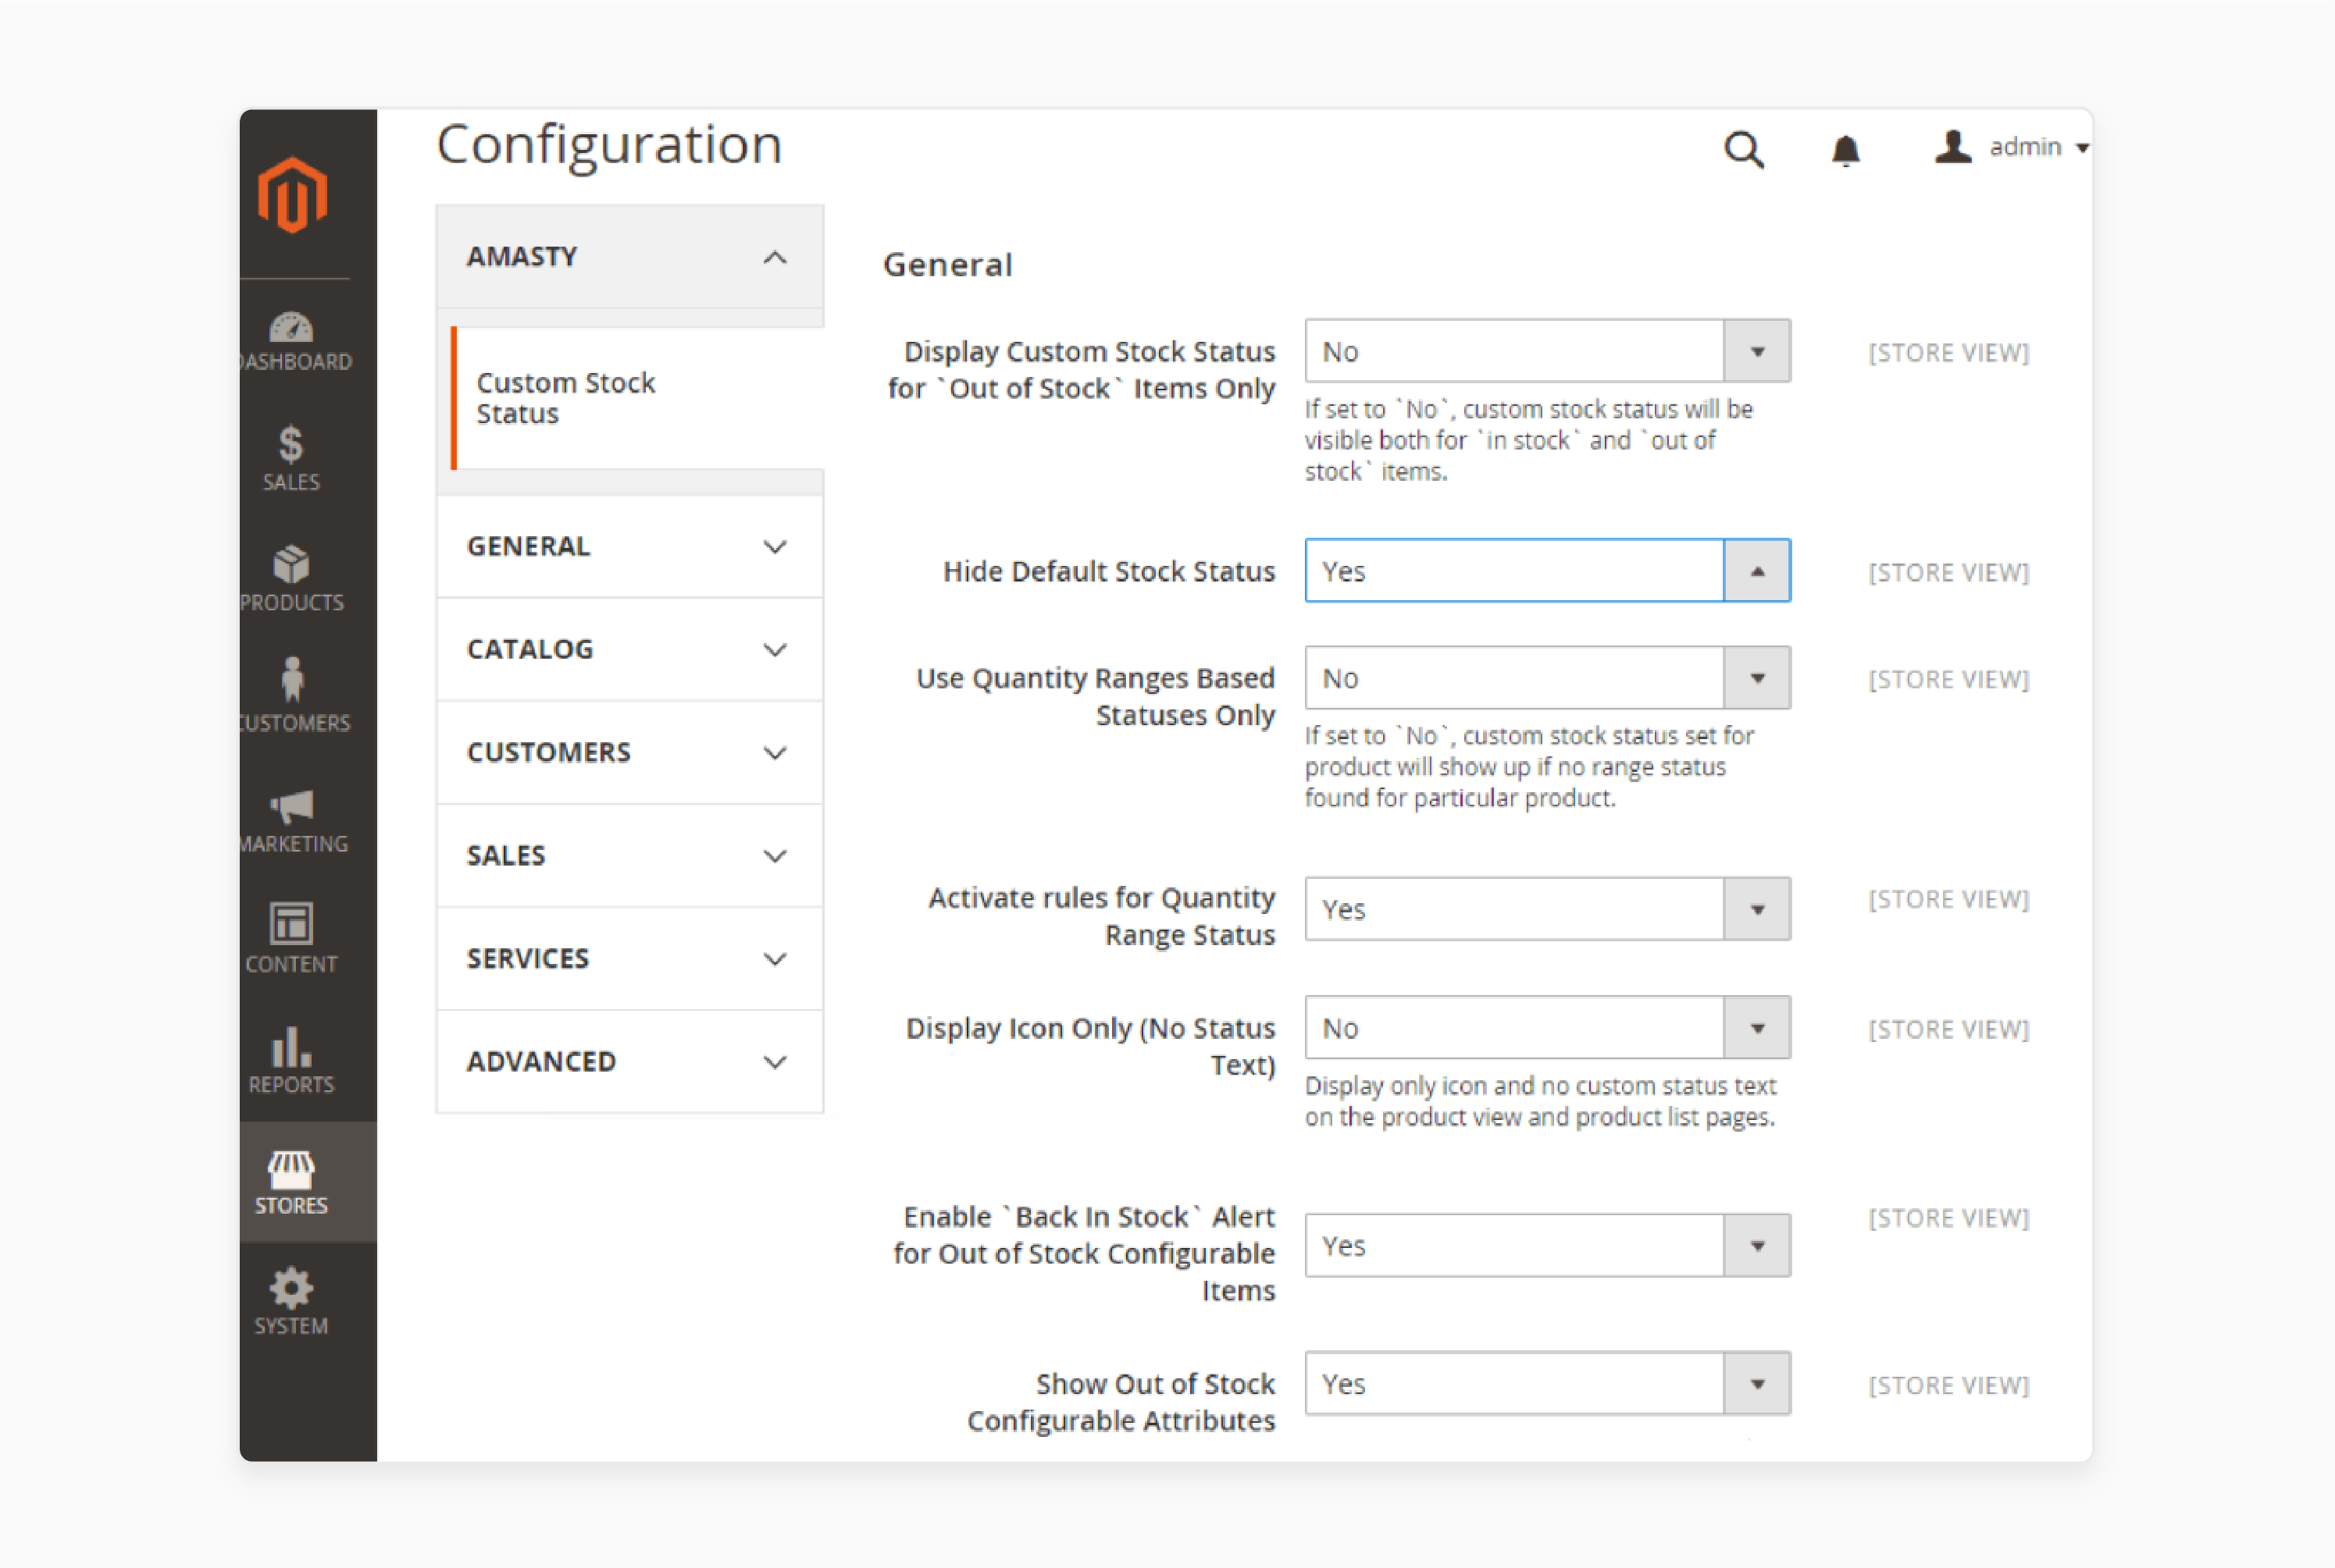Open Display Custom Stock Status dropdown
The height and width of the screenshot is (1568, 2335).
pyautogui.click(x=1548, y=351)
